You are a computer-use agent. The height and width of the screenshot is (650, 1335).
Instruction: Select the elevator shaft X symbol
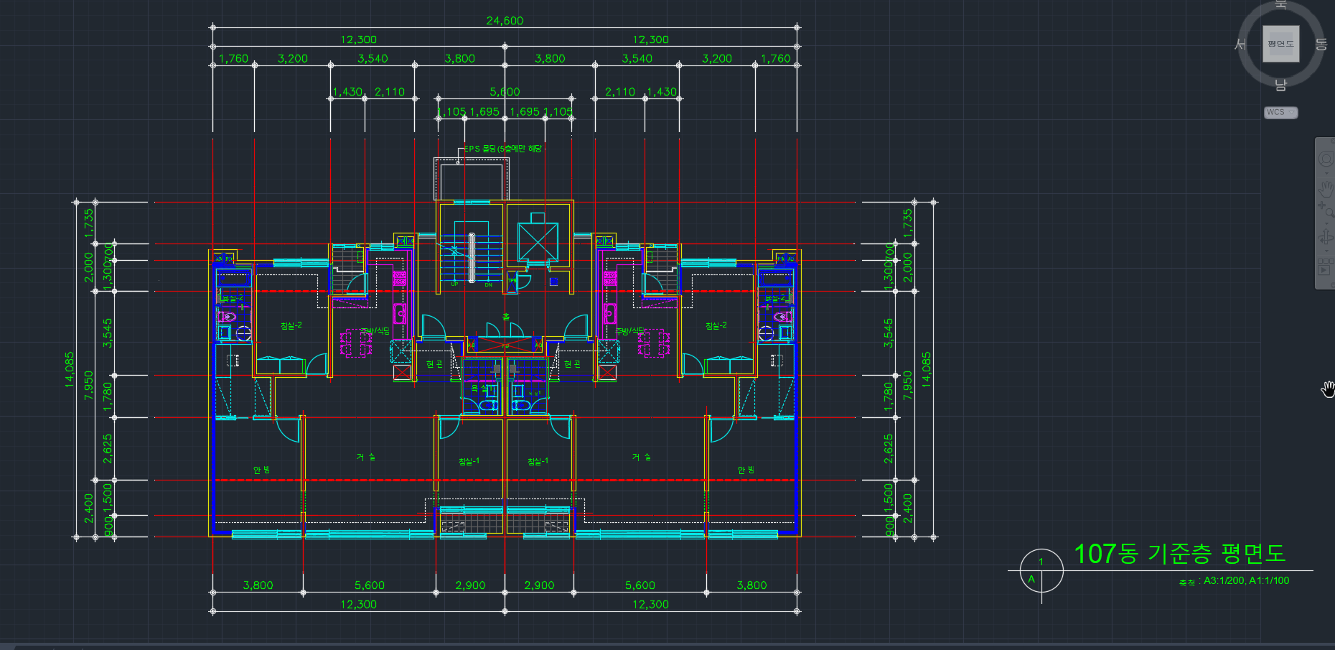(x=538, y=242)
